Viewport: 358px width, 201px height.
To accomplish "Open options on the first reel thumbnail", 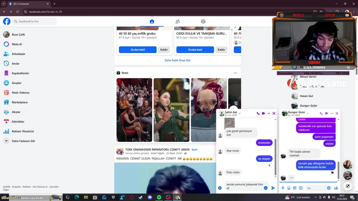I will [x=147, y=82].
